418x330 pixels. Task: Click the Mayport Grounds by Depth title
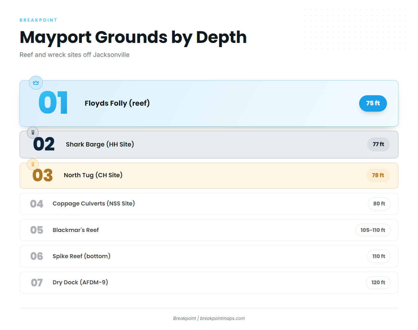point(133,37)
